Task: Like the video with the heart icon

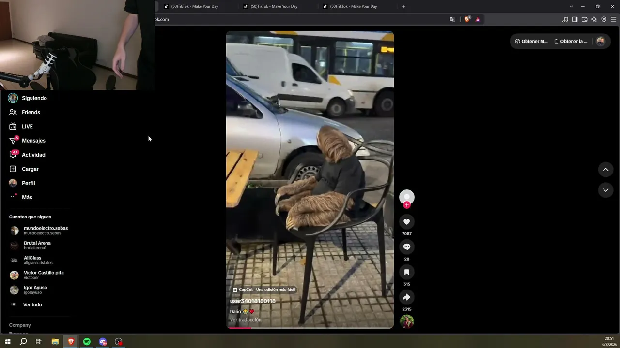Action: pos(406,222)
